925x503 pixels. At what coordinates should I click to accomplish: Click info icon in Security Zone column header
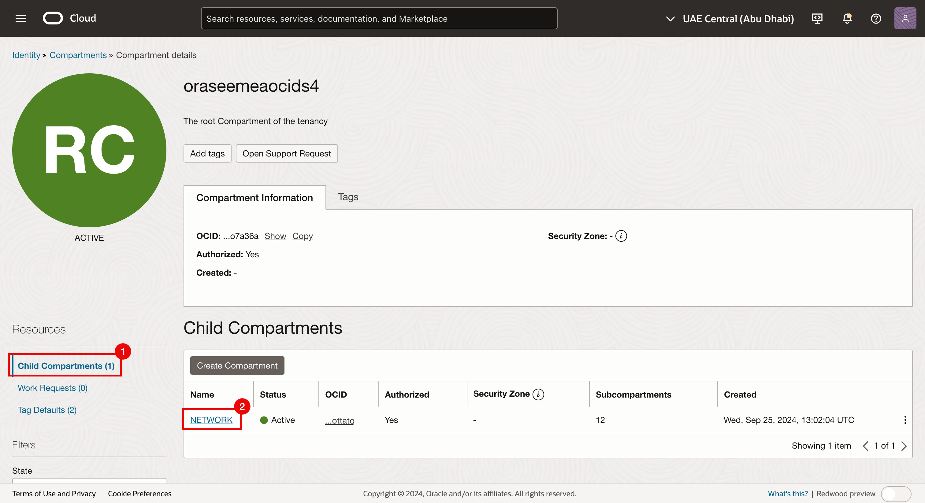click(538, 394)
